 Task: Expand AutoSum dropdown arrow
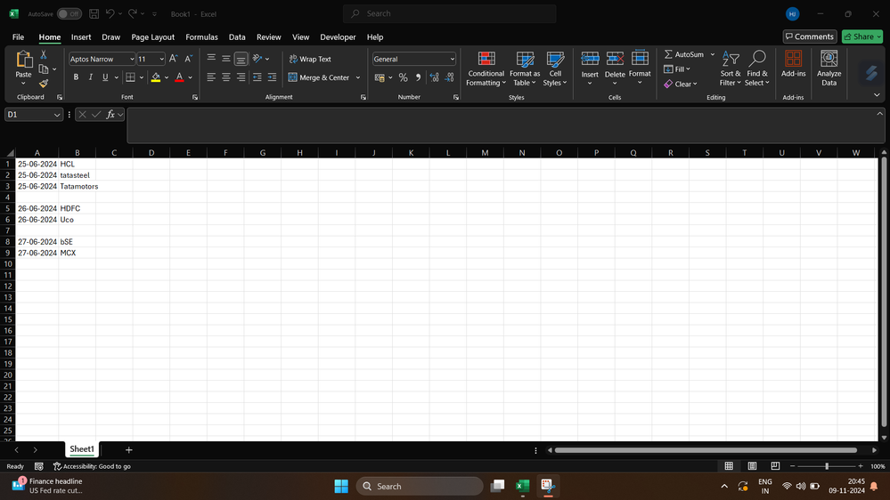[x=713, y=54]
